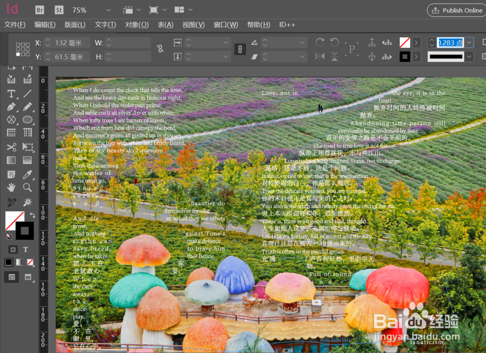Apply solid color button in toolbox
The height and width of the screenshot is (353, 486).
9,262
